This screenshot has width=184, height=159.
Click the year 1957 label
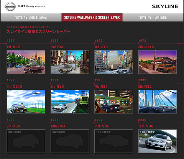pyautogui.click(x=11, y=41)
